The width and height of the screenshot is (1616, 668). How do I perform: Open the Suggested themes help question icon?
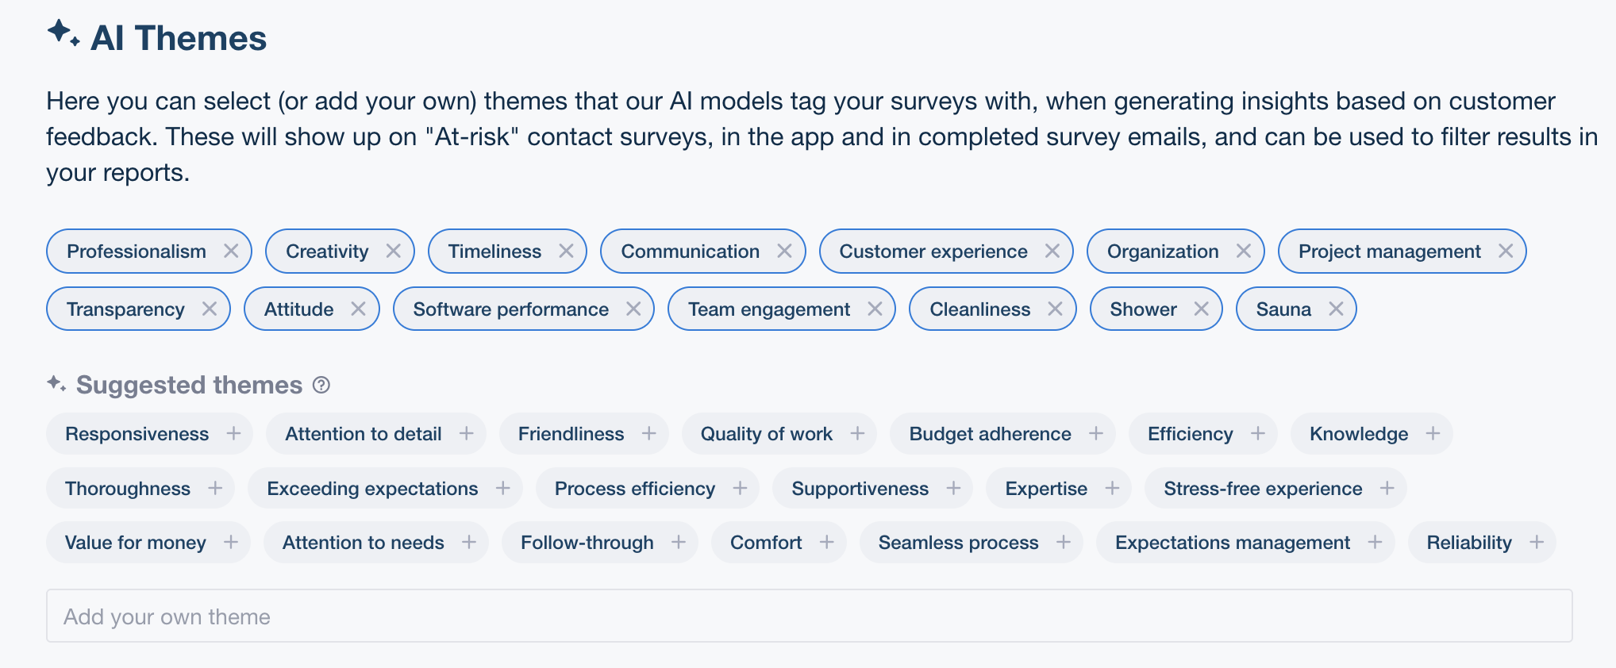[x=321, y=385]
